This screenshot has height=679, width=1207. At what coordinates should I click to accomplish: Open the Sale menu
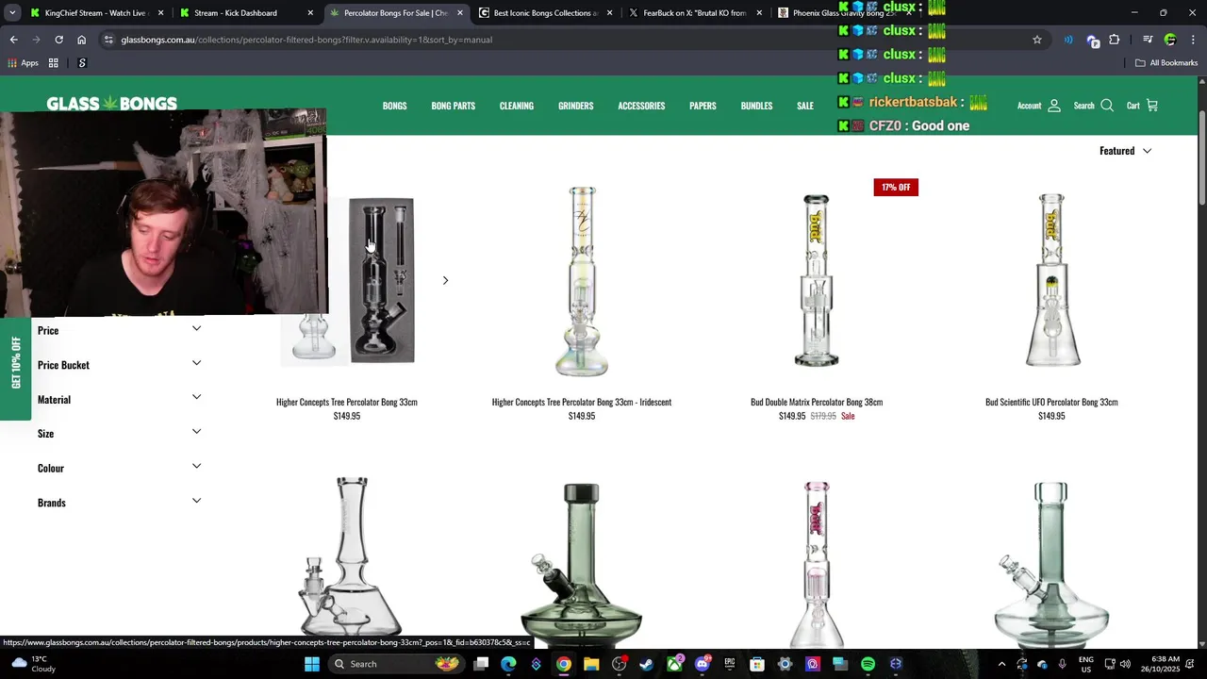pyautogui.click(x=805, y=106)
